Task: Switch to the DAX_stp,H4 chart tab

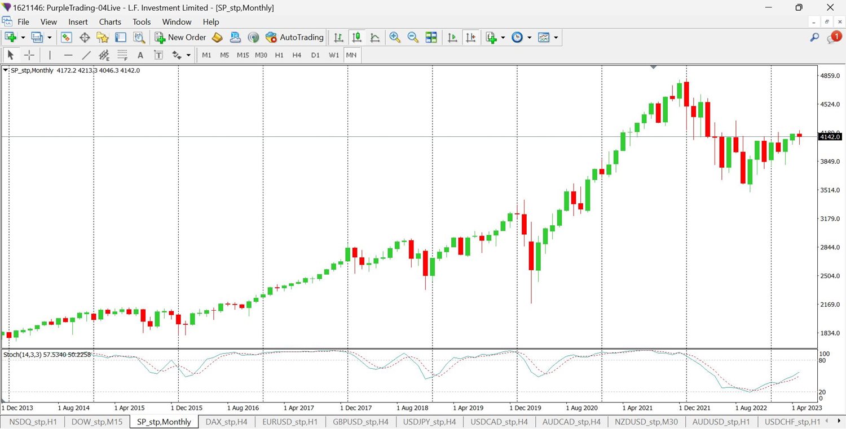Action: [x=226, y=422]
